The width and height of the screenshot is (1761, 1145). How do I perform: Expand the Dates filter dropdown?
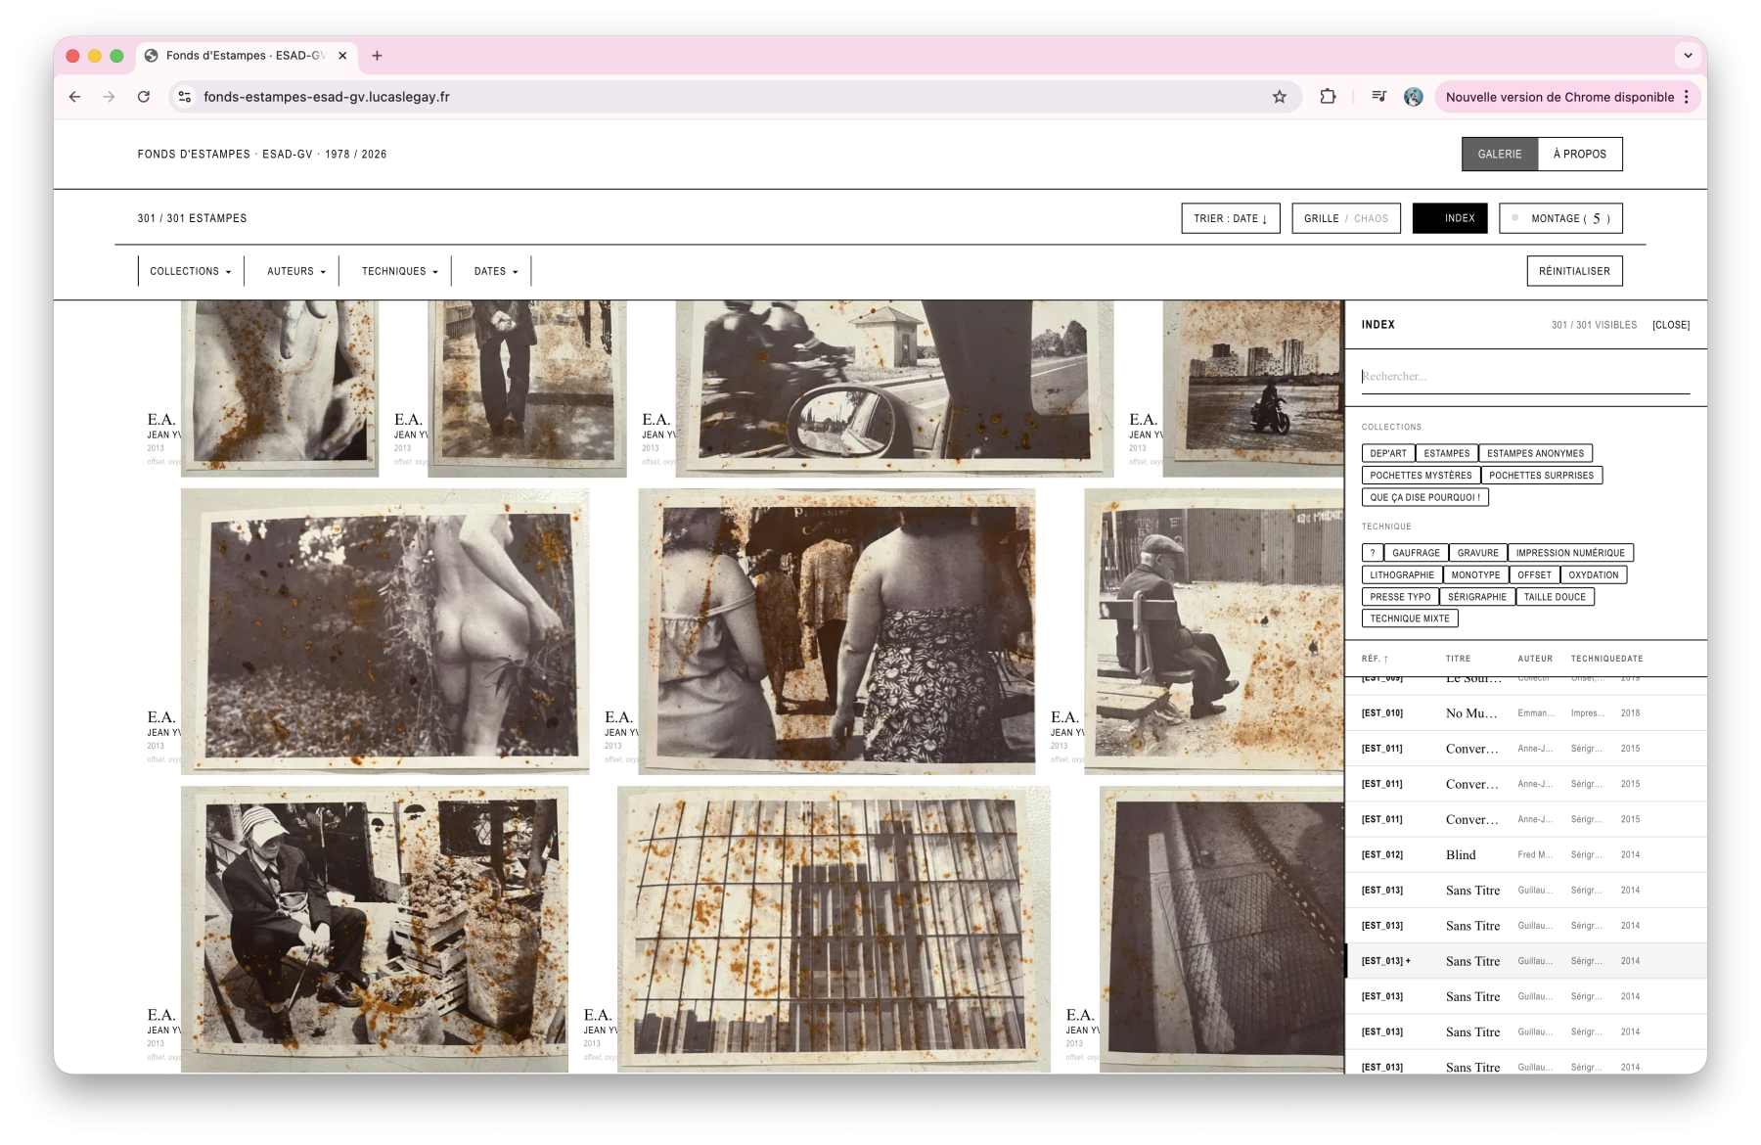pyautogui.click(x=496, y=271)
